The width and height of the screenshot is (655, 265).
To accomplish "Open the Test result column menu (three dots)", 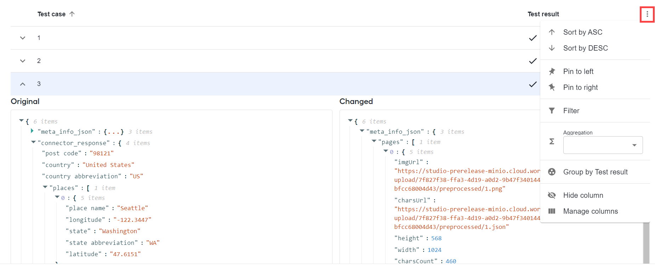I will (647, 14).
